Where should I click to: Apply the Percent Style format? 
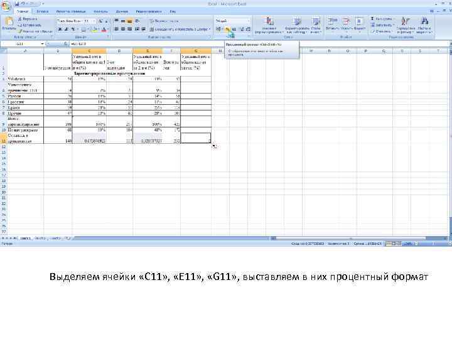point(227,29)
